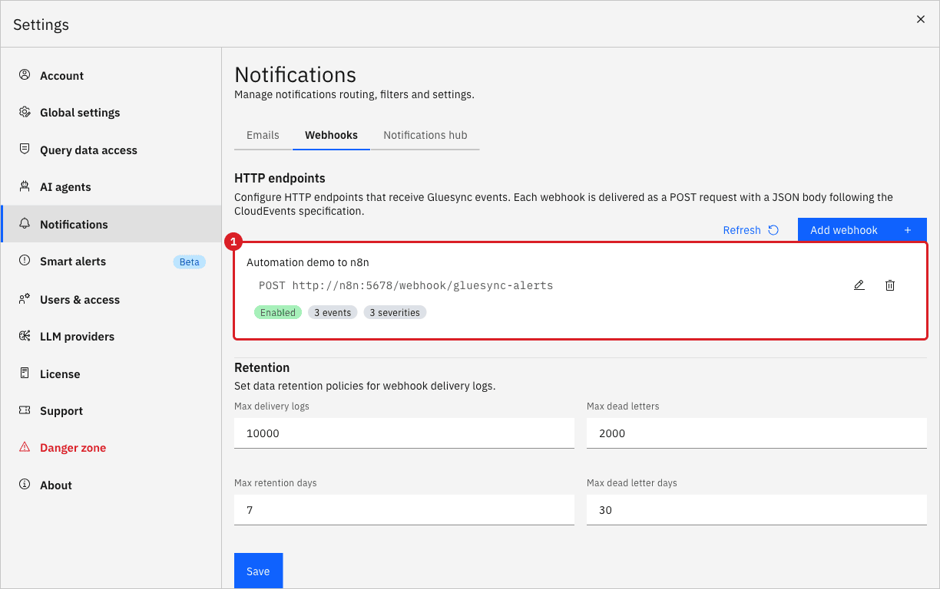
Task: Click the LLM providers icon
Action: click(25, 336)
